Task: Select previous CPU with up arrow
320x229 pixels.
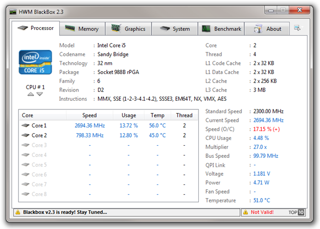Action: coord(31,94)
